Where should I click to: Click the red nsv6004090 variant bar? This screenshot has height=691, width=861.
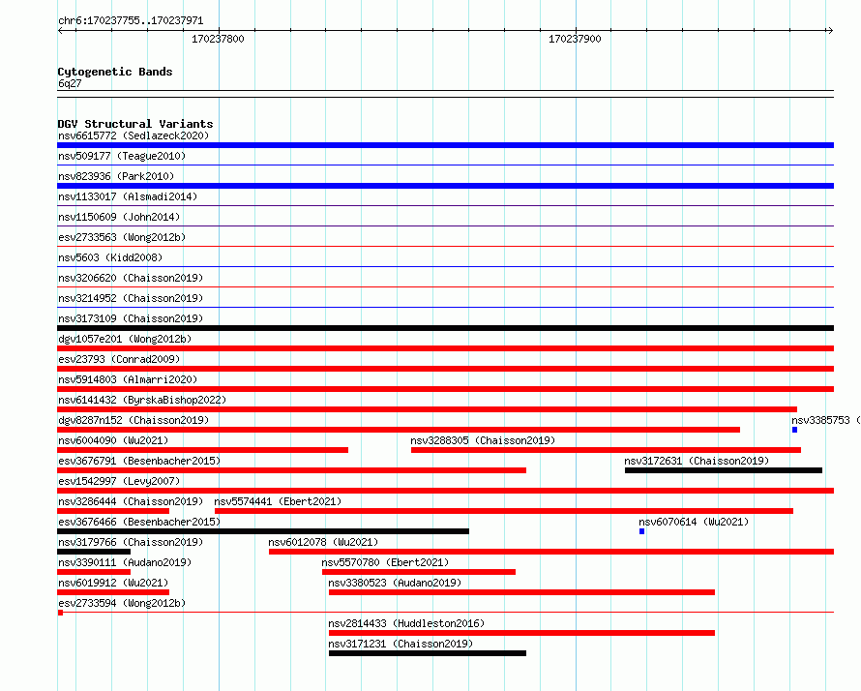pos(202,450)
